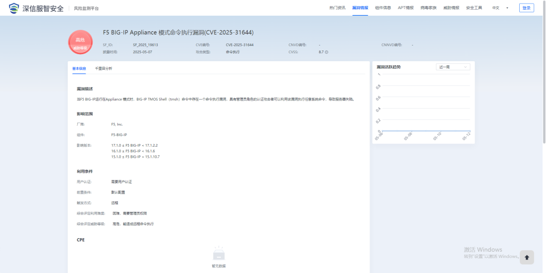The width and height of the screenshot is (546, 273).
Task: Click CVE编号 value CVE-2025-31644
Action: click(x=240, y=45)
